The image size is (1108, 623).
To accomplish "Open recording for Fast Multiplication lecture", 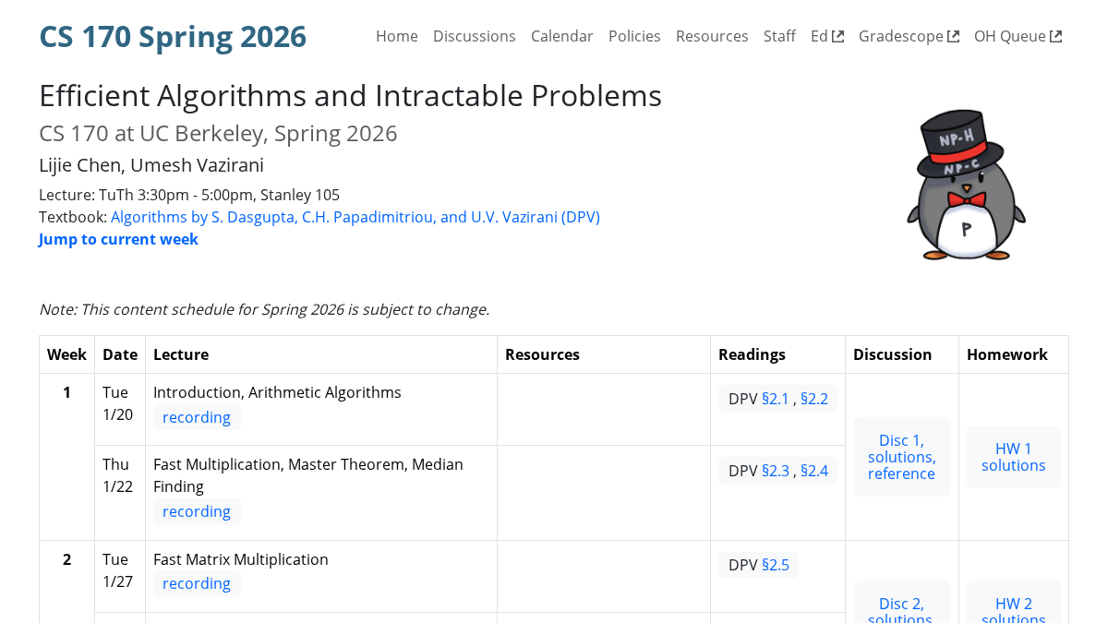I will (x=197, y=511).
